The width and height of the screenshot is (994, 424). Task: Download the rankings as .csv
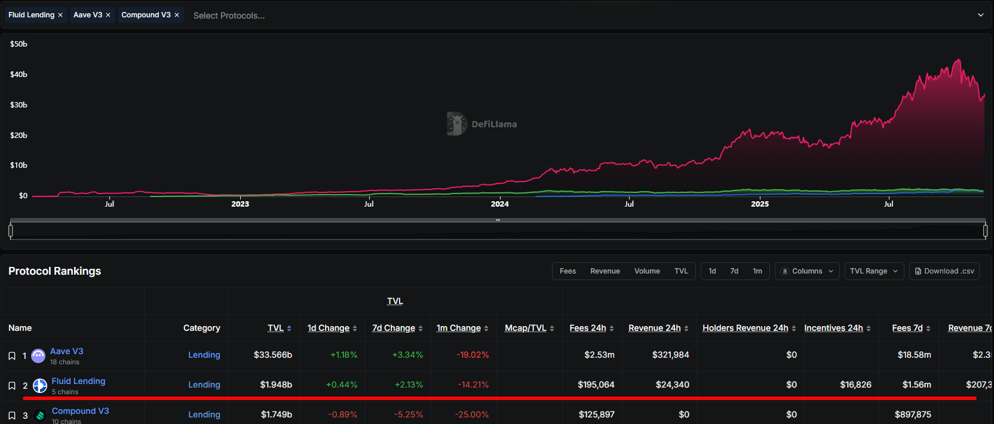coord(944,271)
